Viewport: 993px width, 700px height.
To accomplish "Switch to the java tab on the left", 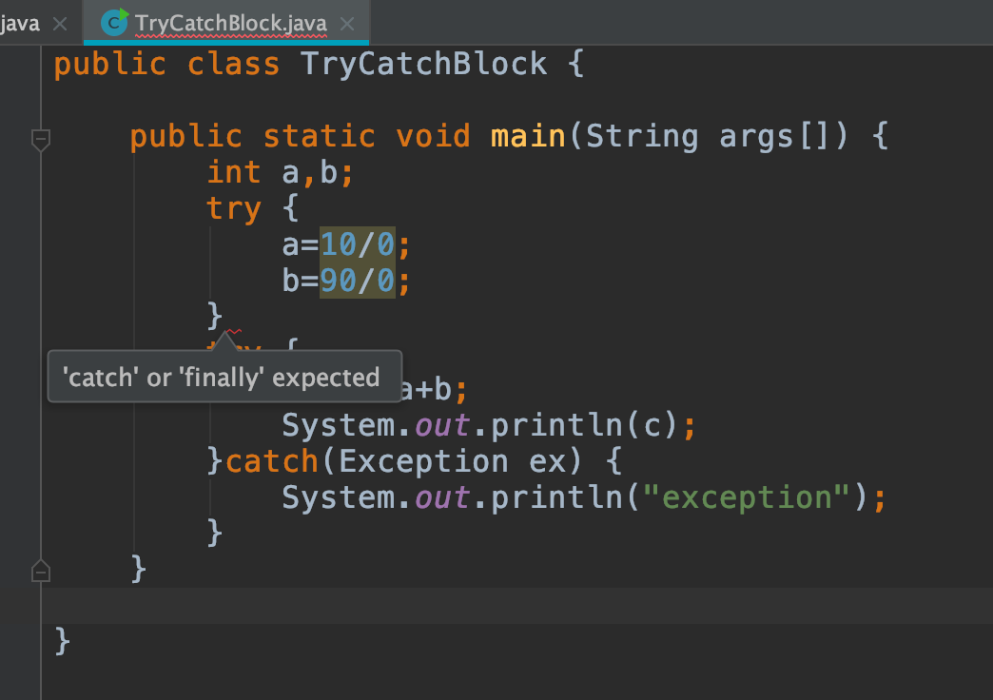I will point(17,25).
